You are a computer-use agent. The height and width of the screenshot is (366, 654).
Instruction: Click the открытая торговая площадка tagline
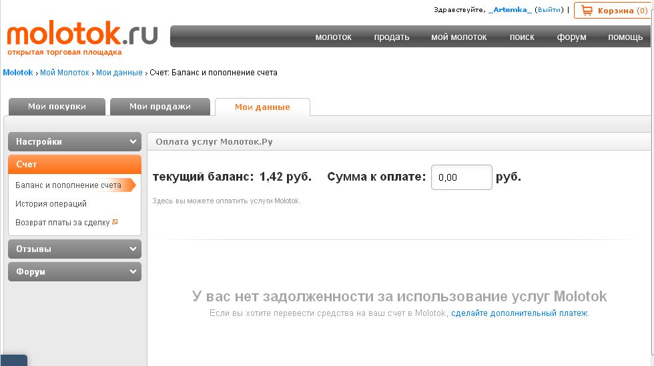point(65,53)
